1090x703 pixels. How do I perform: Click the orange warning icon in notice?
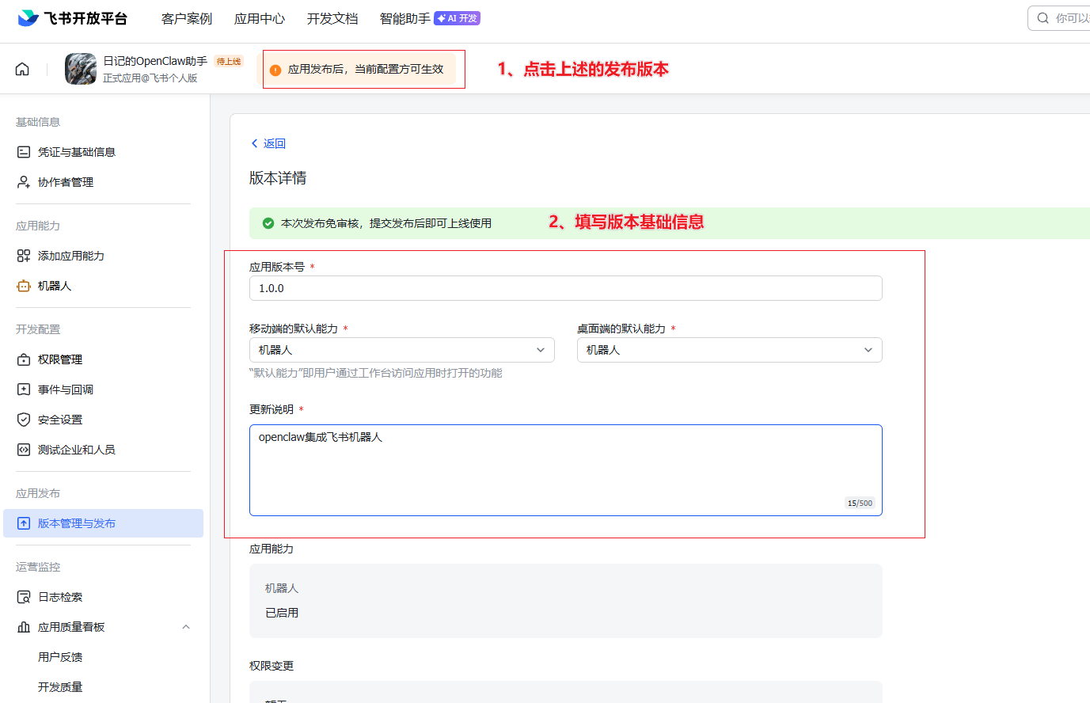[x=275, y=70]
